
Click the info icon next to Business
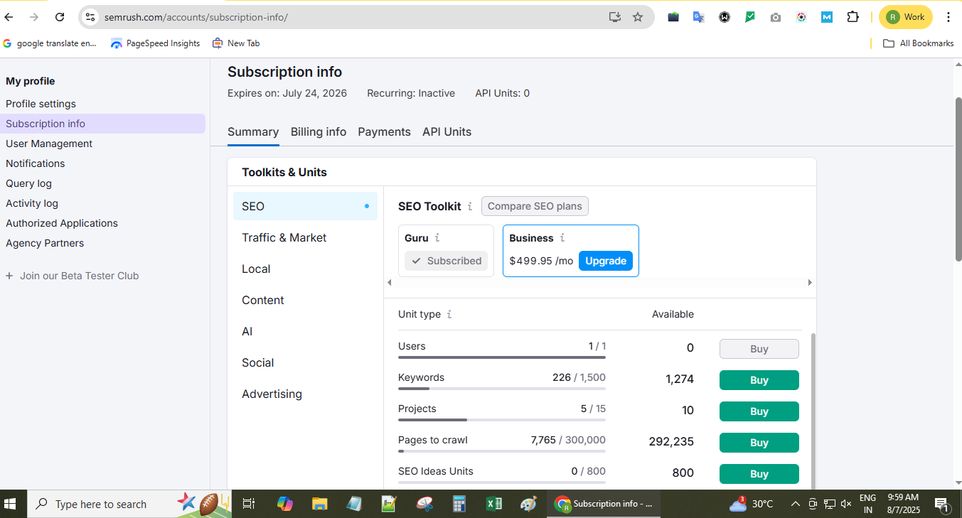pos(562,238)
